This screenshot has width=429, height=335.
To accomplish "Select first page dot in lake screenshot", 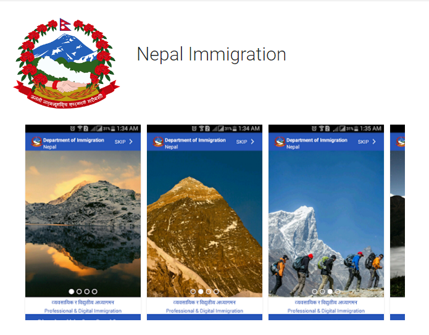I will pyautogui.click(x=72, y=292).
